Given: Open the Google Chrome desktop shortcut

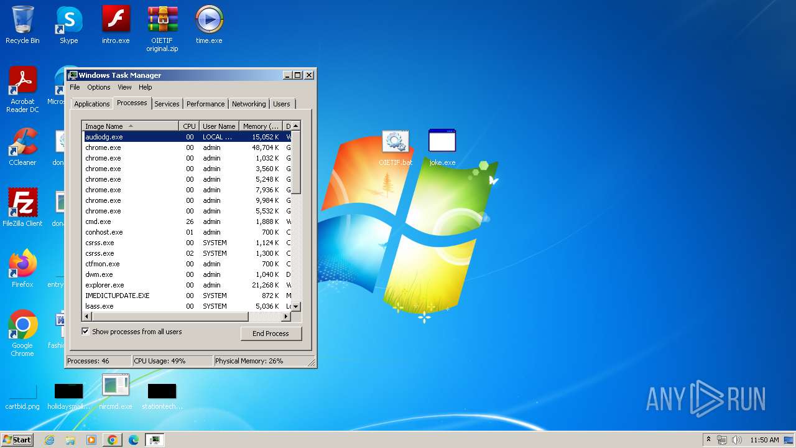Looking at the screenshot, I should [22, 333].
